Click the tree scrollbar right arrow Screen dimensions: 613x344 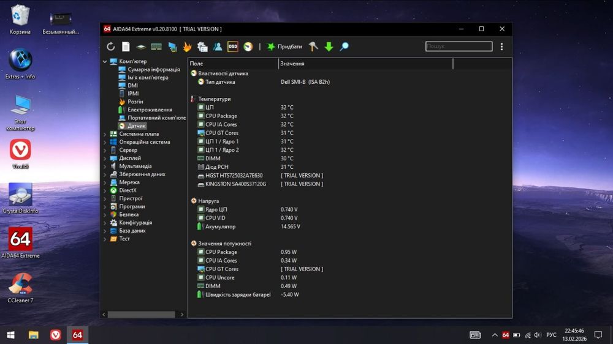tap(182, 315)
